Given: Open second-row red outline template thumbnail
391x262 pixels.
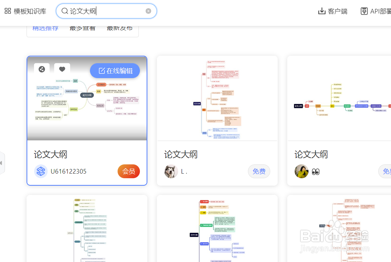Looking at the screenshot, I should point(339,229).
